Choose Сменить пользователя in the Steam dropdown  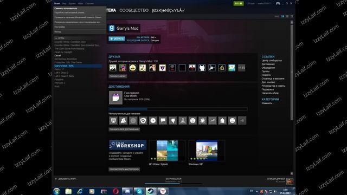[x=66, y=9]
